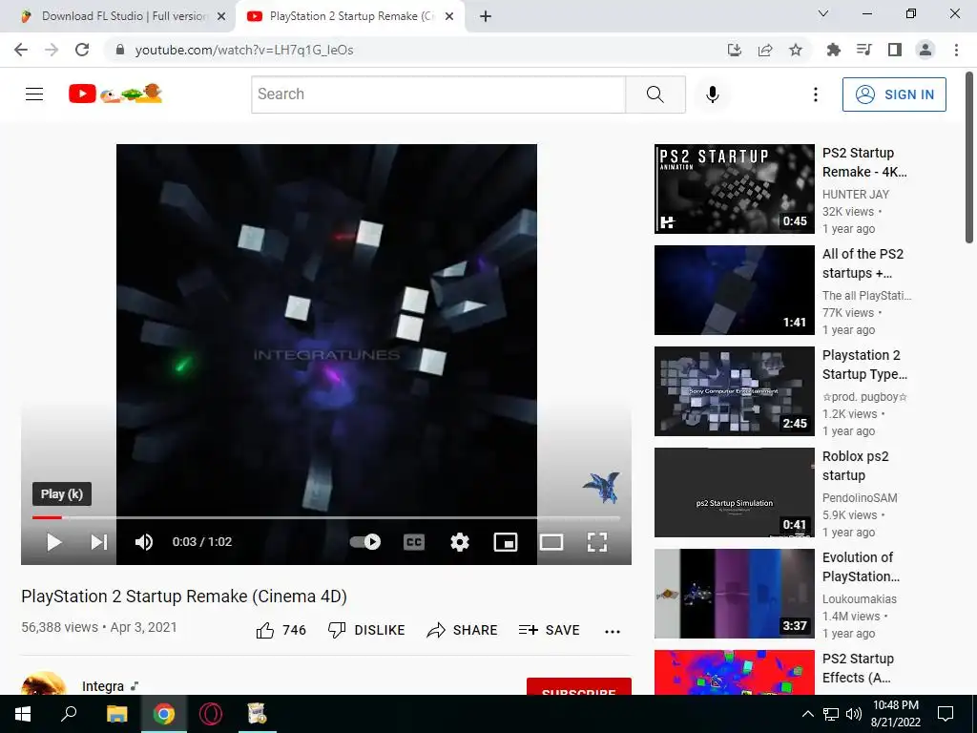Click the Play button in video player
This screenshot has height=733, width=977.
tap(53, 542)
